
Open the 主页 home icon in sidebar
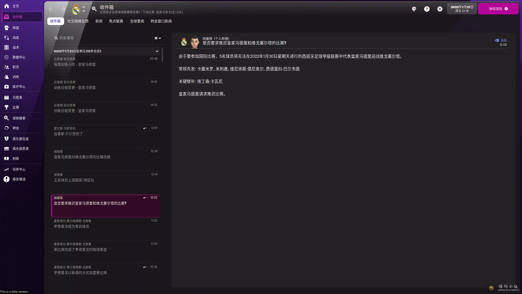[x=7, y=6]
